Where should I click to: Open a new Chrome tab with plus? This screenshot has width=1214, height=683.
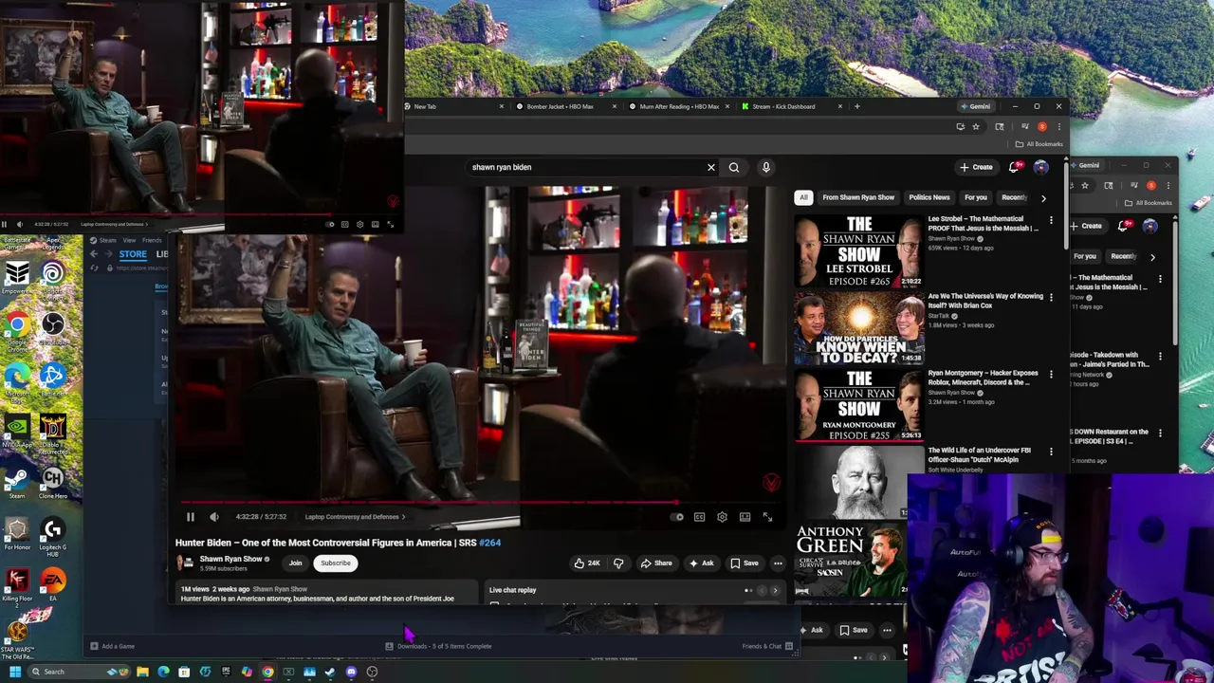coord(856,106)
